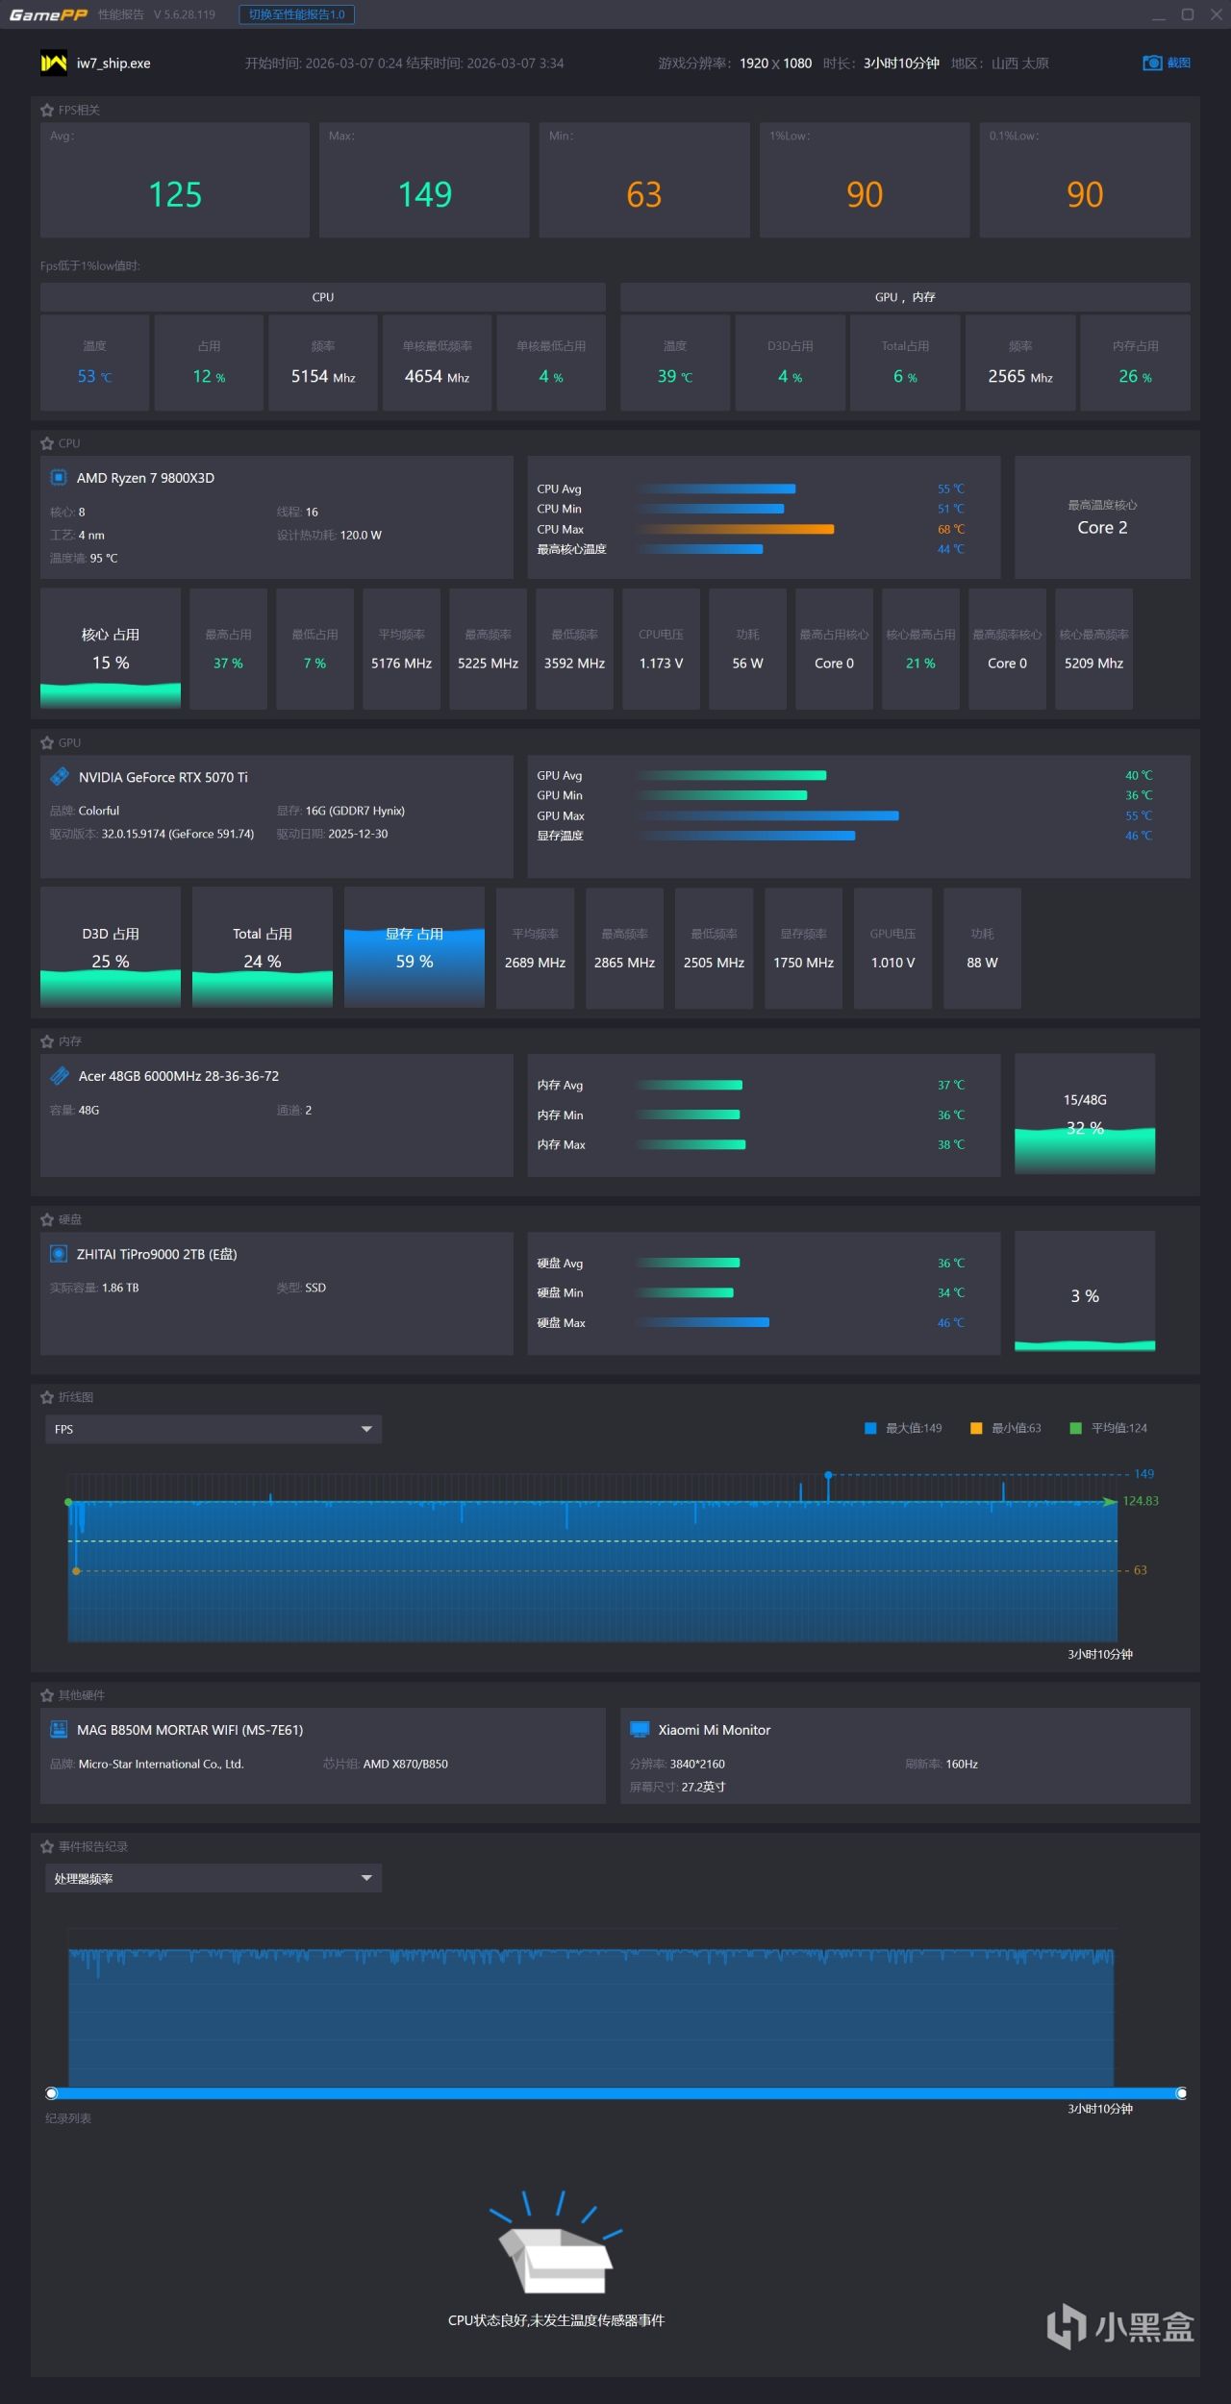Click the 核心 占用 15 % tile
Screen dimensions: 1231x2404
click(x=111, y=649)
